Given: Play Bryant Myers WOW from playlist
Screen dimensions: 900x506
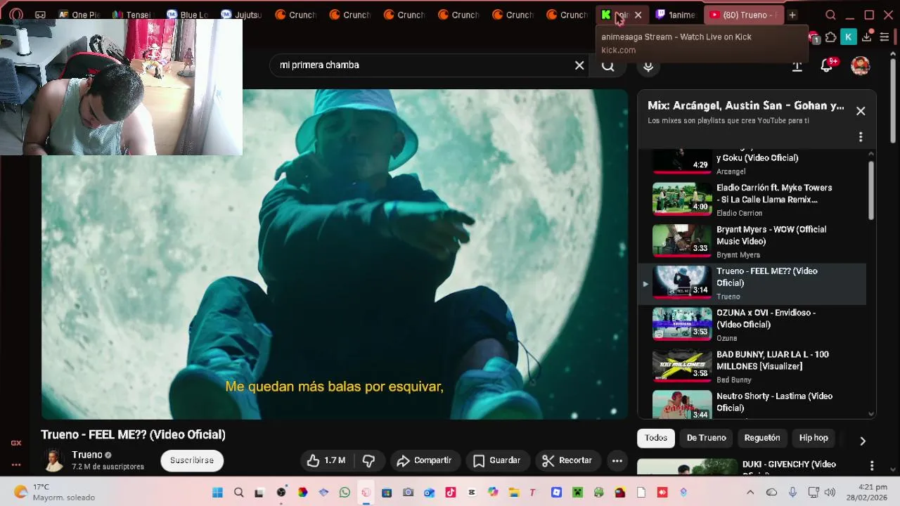Looking at the screenshot, I should pyautogui.click(x=752, y=241).
